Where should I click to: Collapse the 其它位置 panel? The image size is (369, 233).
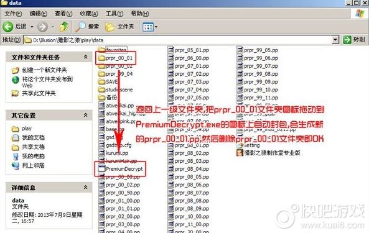[86, 115]
